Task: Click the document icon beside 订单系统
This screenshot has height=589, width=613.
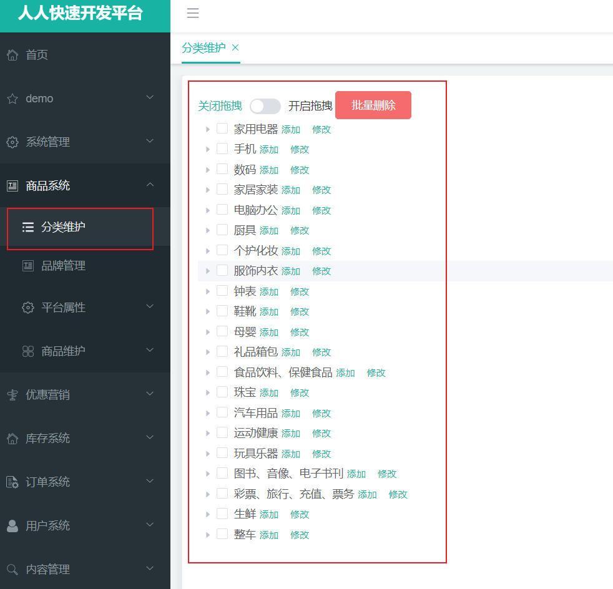Action: [x=12, y=482]
